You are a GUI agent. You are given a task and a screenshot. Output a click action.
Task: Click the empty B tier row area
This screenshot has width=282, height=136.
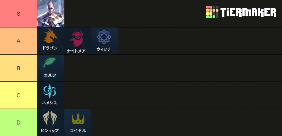point(172,68)
